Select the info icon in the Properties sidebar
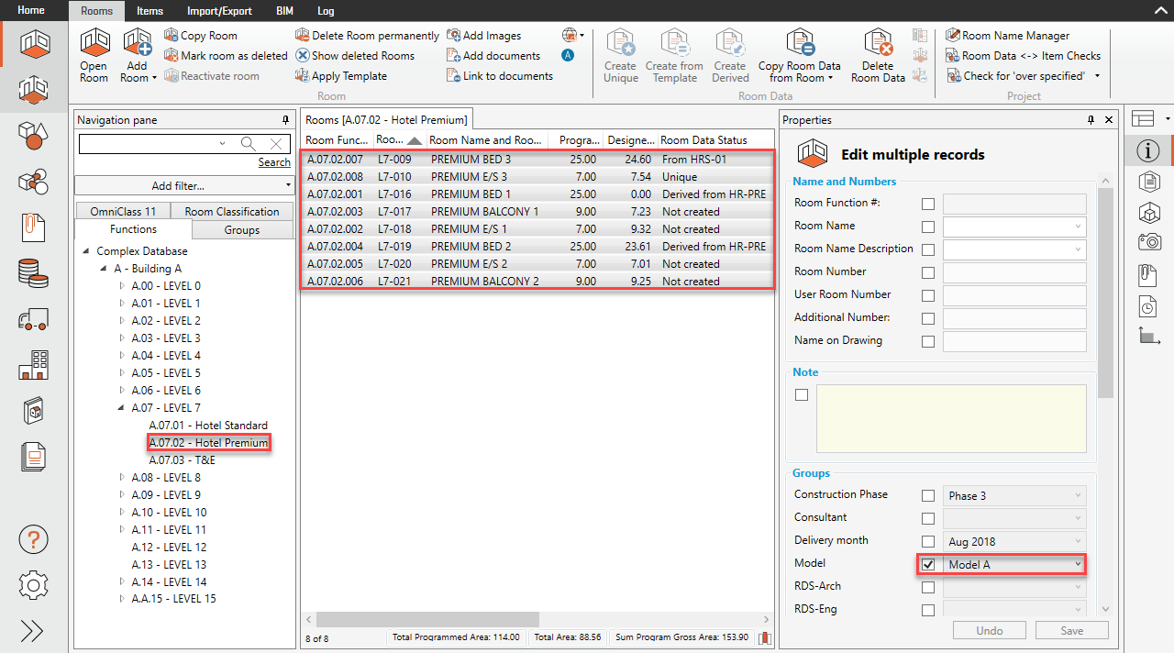The height and width of the screenshot is (653, 1174). pyautogui.click(x=1147, y=150)
